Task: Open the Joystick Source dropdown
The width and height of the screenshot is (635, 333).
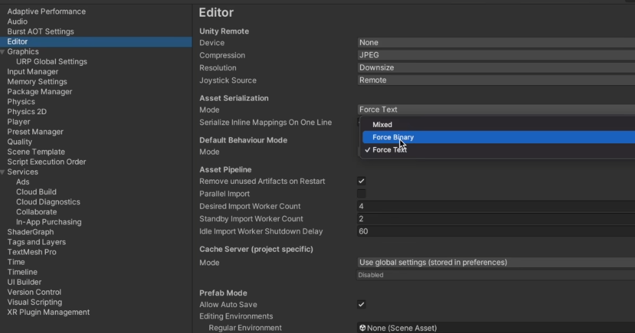Action: pyautogui.click(x=496, y=80)
